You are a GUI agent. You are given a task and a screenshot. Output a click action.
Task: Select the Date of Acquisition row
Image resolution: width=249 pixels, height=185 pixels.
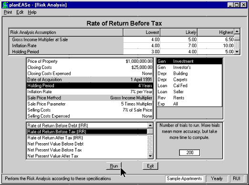(90, 79)
